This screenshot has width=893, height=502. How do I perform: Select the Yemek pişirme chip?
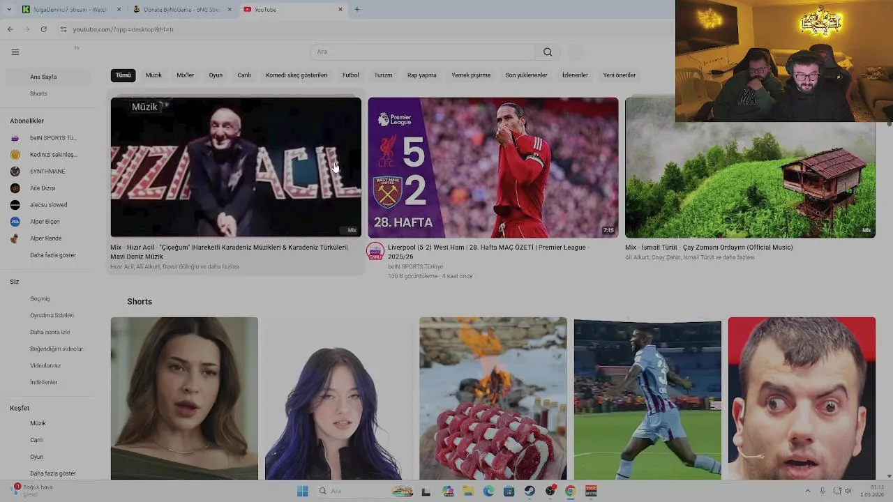coord(471,75)
